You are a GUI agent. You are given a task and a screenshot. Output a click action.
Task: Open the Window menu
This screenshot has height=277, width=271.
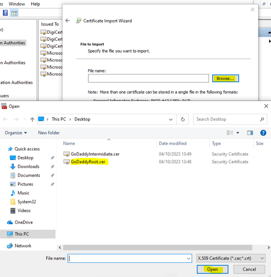pyautogui.click(x=17, y=4)
